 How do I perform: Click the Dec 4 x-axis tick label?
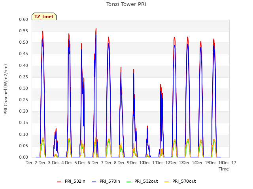[58, 163]
